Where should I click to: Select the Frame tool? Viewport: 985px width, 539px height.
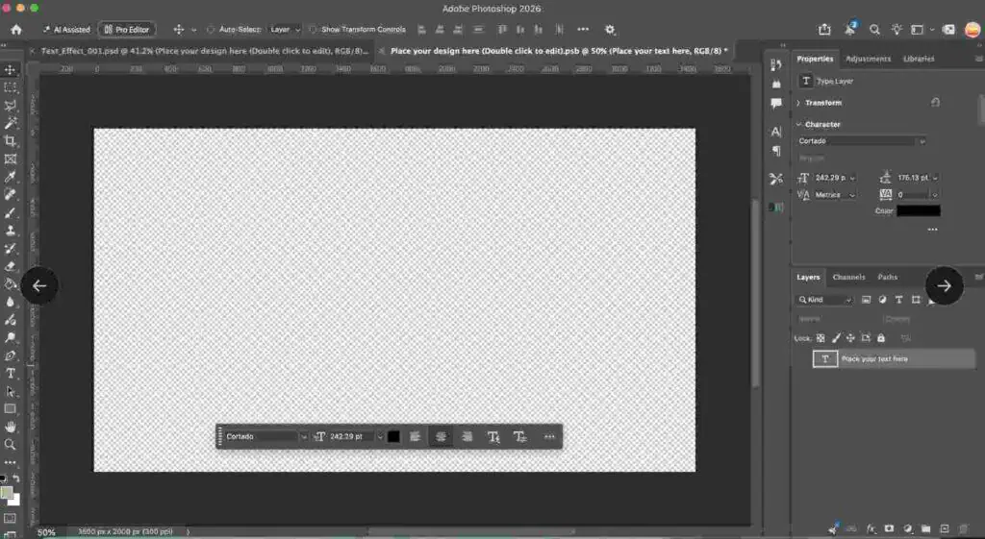[10, 159]
